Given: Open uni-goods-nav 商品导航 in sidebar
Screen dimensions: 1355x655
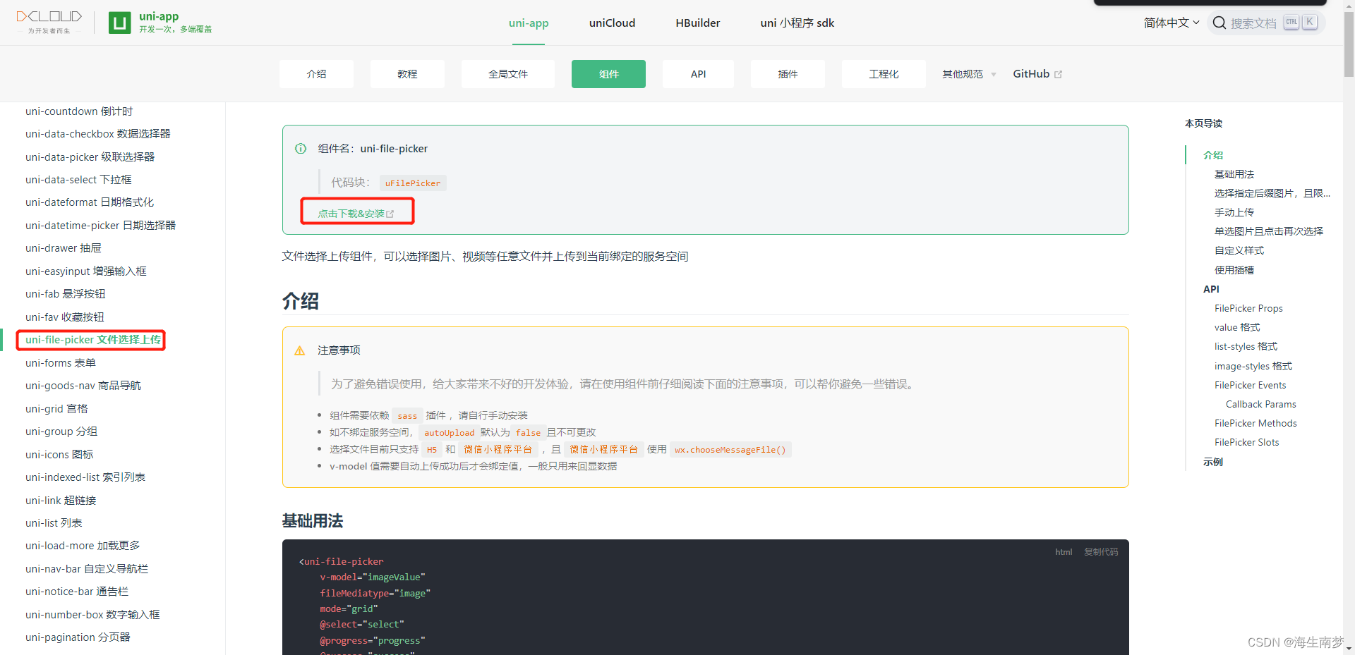Looking at the screenshot, I should click(x=83, y=386).
